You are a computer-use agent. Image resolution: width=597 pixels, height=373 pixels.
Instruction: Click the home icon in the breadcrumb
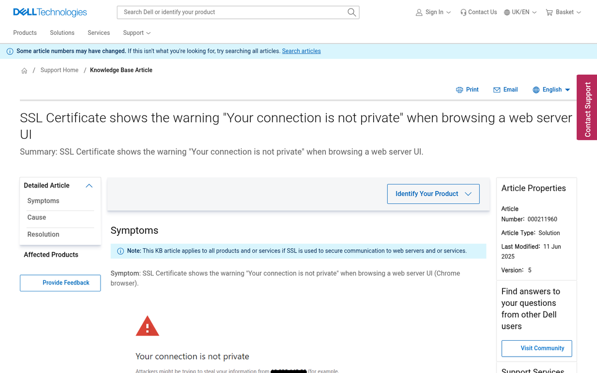tap(24, 70)
